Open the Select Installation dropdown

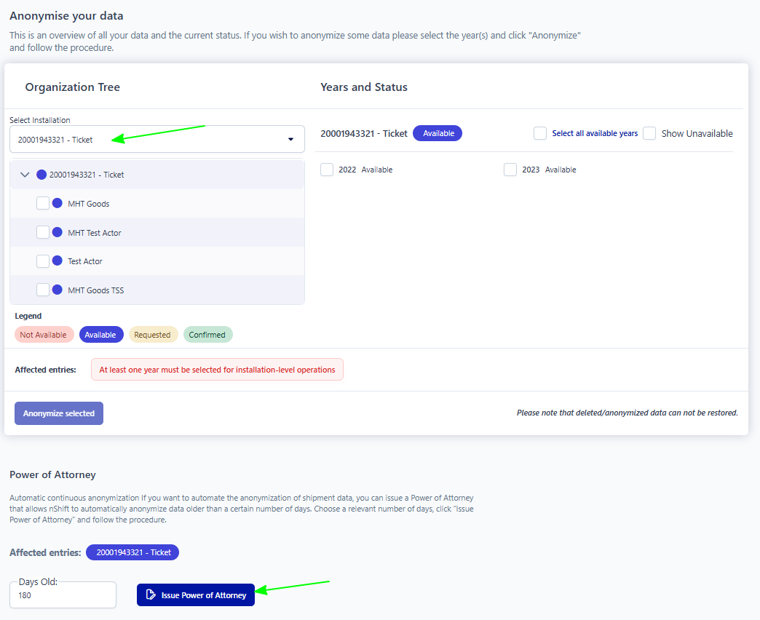(157, 139)
